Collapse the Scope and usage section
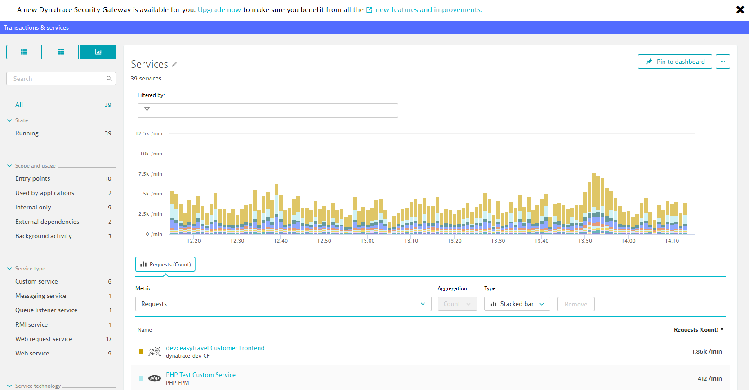Screen dimensions: 749x390 point(9,166)
